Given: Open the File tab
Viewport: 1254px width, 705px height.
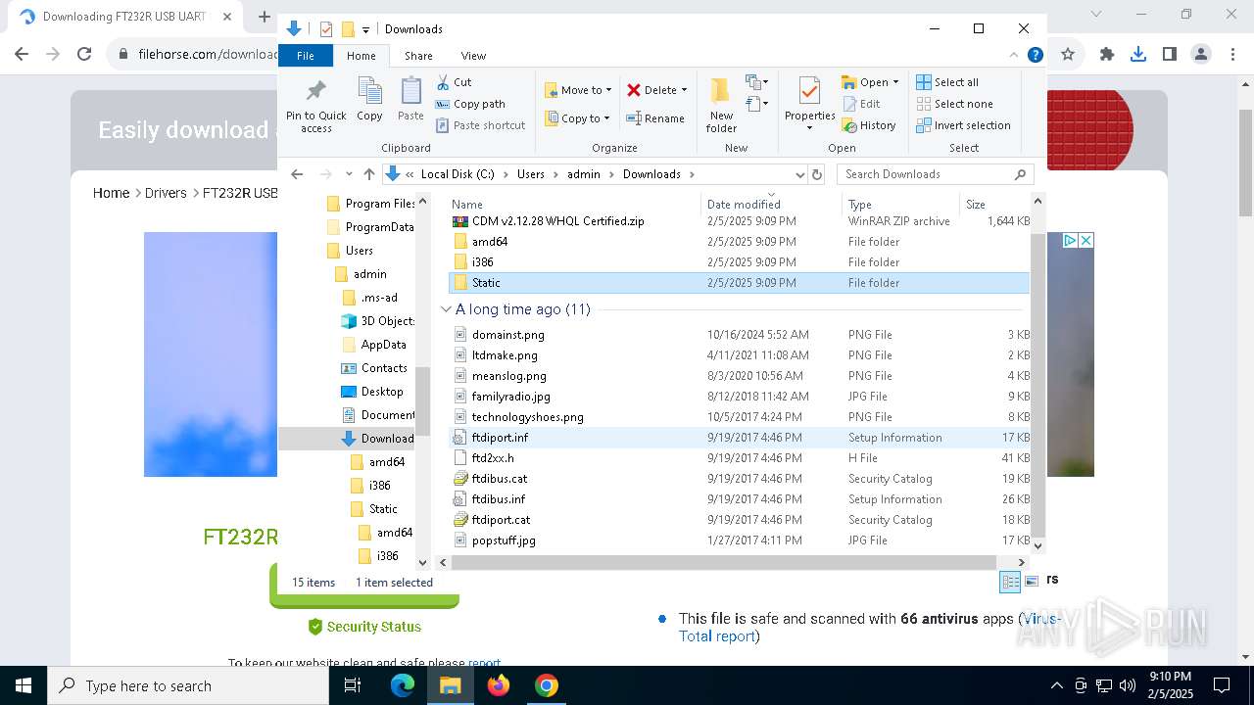Looking at the screenshot, I should point(306,56).
